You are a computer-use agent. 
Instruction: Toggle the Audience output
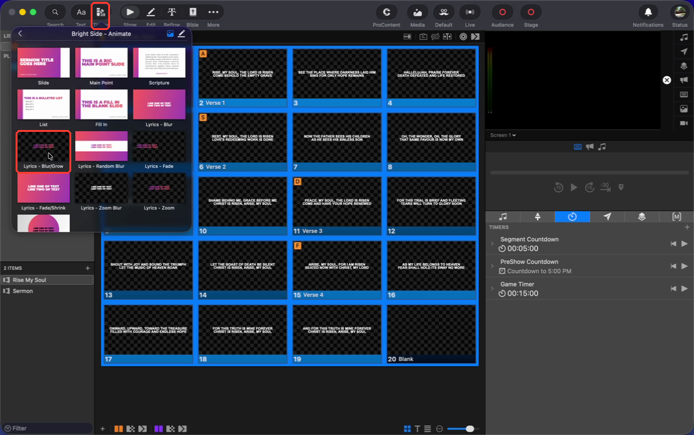click(502, 12)
